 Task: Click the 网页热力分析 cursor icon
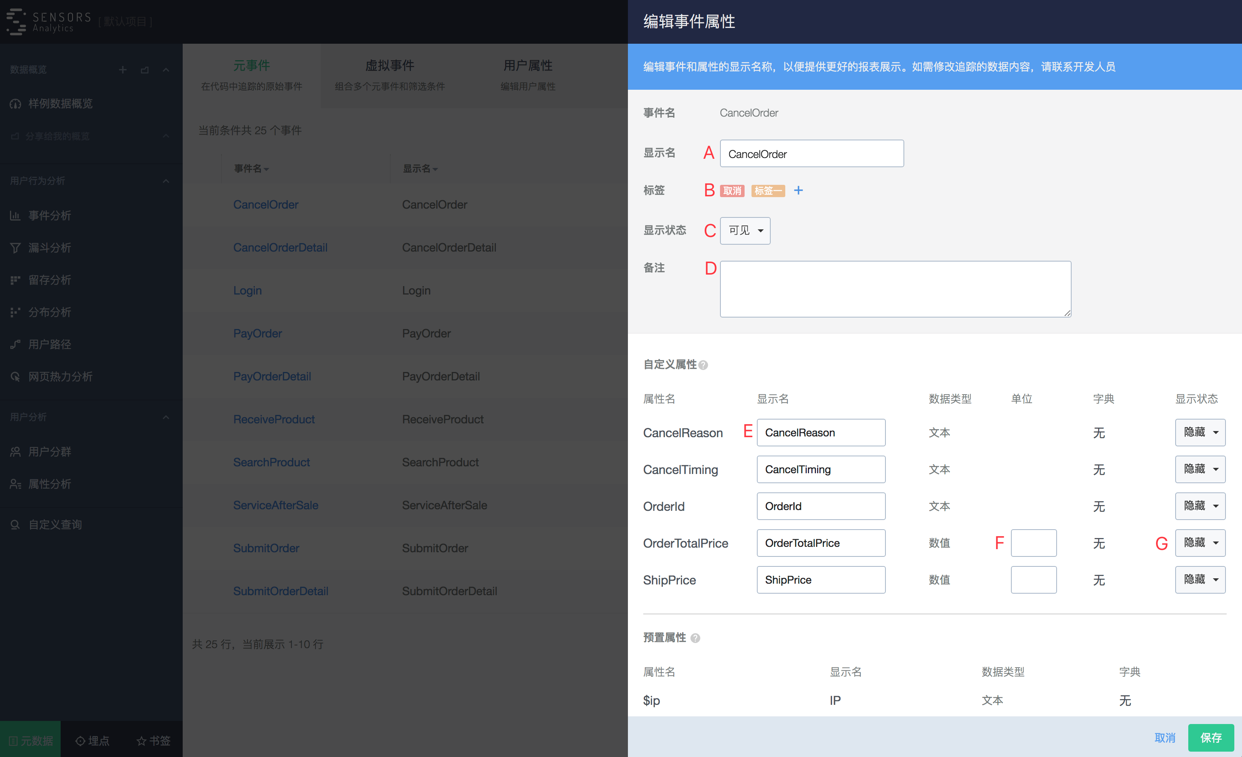[15, 377]
